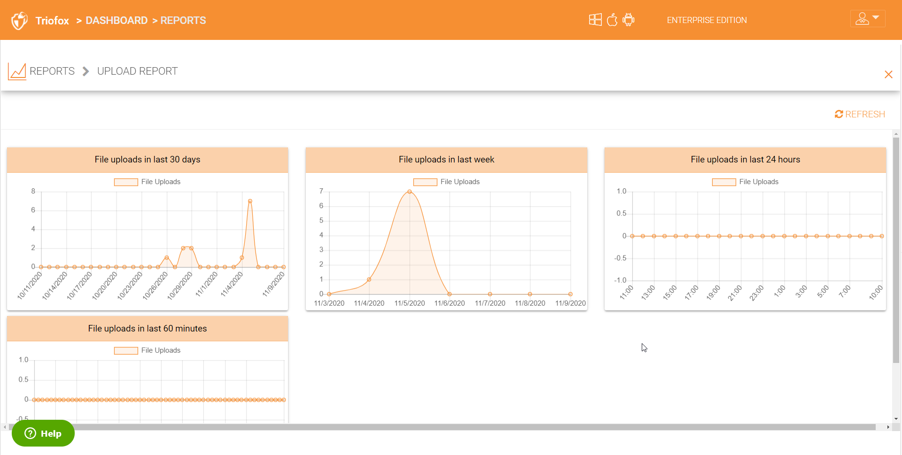The height and width of the screenshot is (455, 902).
Task: Click the peak data point in last week chart
Action: [410, 192]
